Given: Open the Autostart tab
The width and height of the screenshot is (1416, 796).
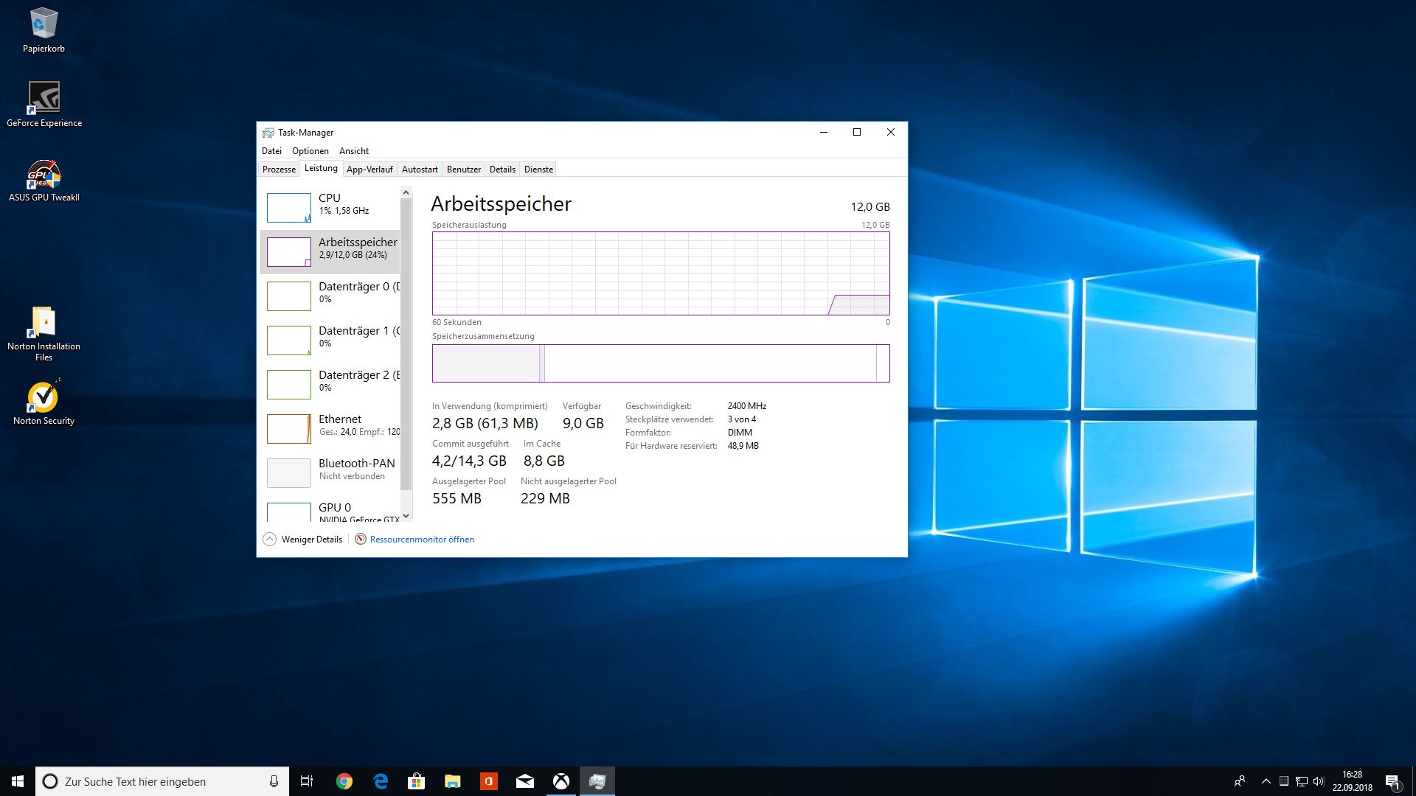Looking at the screenshot, I should point(420,170).
